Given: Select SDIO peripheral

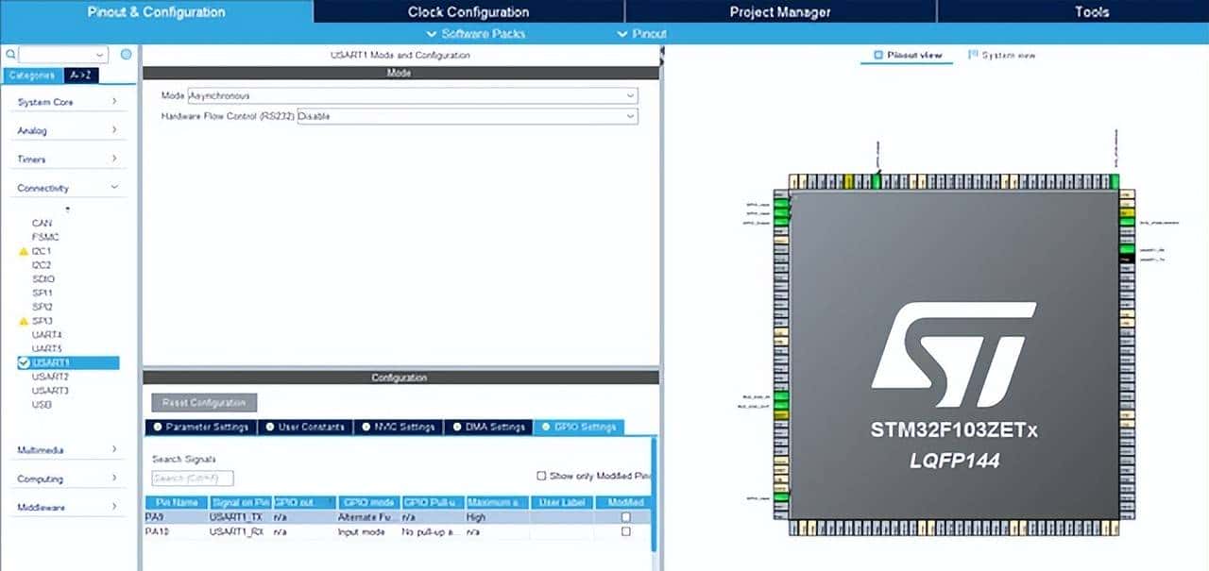Looking at the screenshot, I should (43, 279).
